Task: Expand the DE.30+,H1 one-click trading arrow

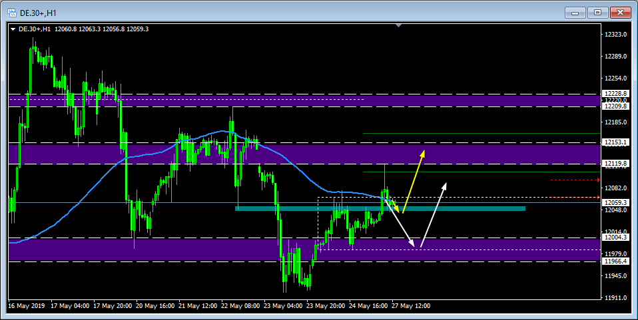Action: tap(13, 29)
